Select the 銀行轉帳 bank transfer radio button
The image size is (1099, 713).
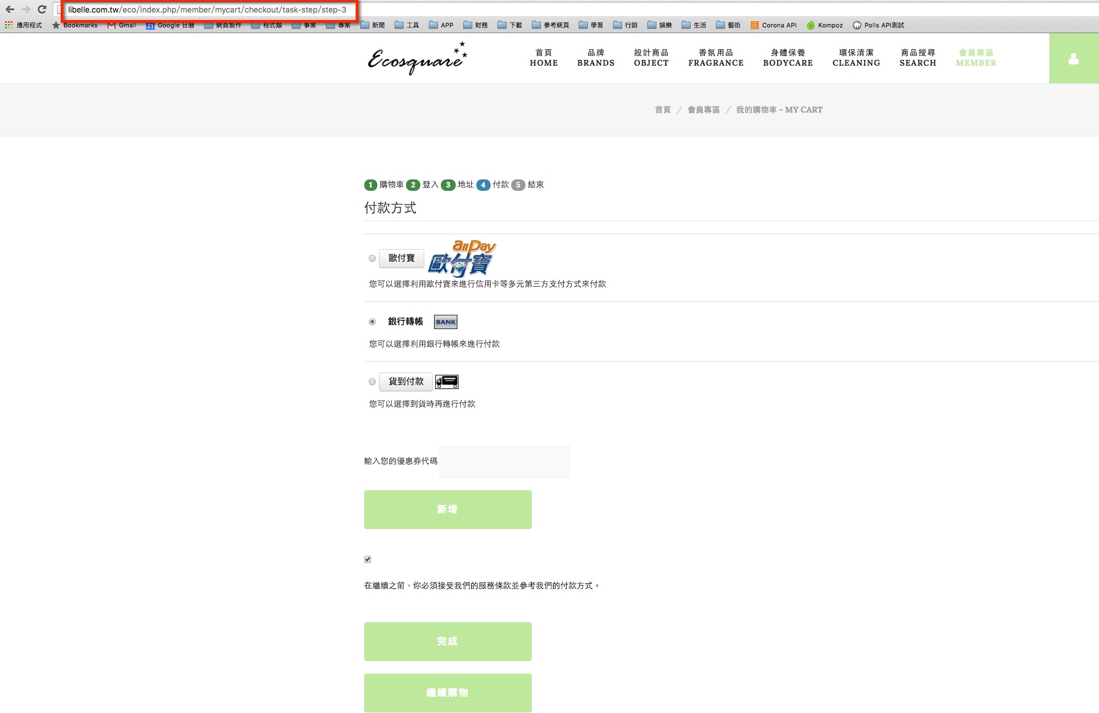tap(372, 322)
